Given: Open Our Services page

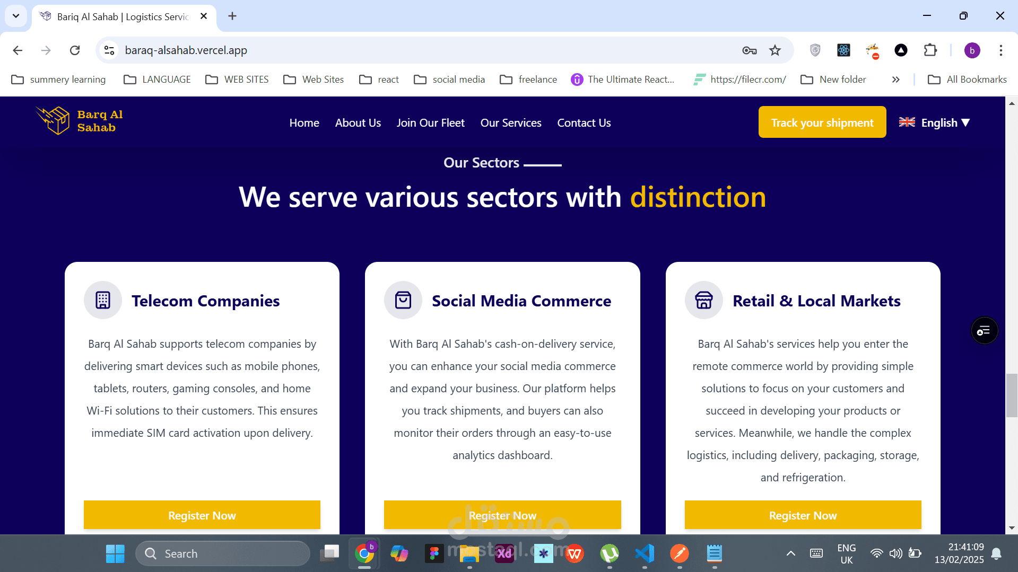Looking at the screenshot, I should click(x=510, y=123).
